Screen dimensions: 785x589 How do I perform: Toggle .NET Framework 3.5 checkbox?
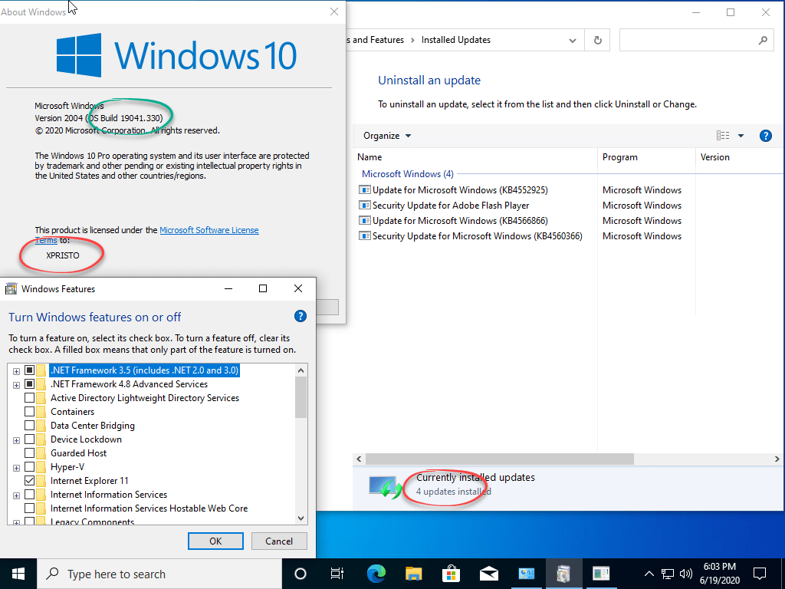(x=30, y=370)
